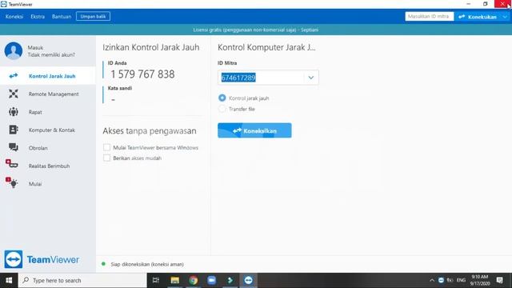Click the top-right Koneksikan button
Viewport: 512px width, 288px height.
point(478,17)
